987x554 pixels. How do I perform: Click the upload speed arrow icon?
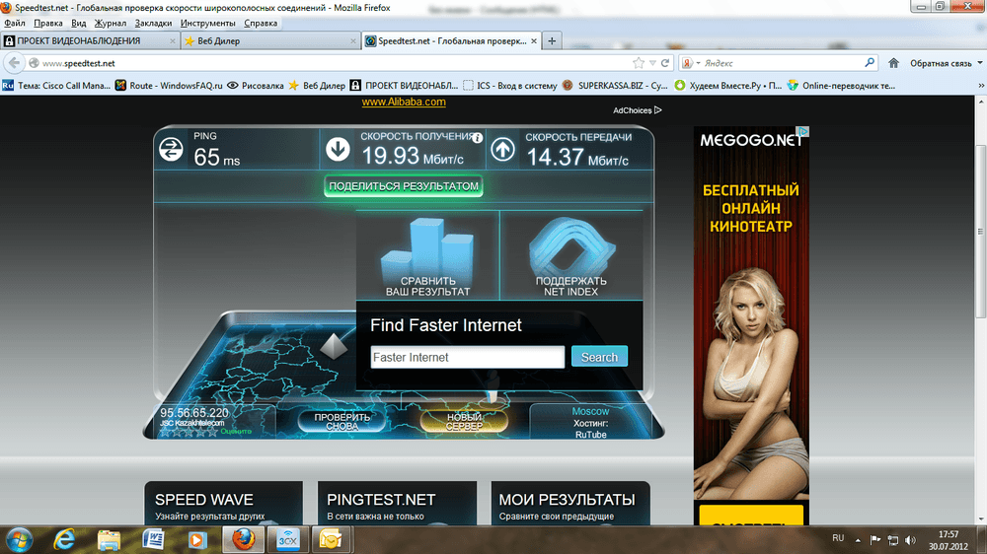tap(502, 150)
